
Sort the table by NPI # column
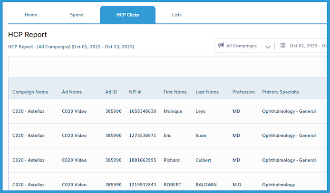coord(136,92)
